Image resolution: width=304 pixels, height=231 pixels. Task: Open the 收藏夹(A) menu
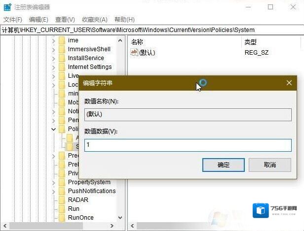pos(95,20)
